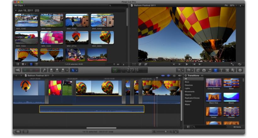Screen dimensions: 258x138
Task: Toggle the Transitions browser button
Action: click(216, 70)
